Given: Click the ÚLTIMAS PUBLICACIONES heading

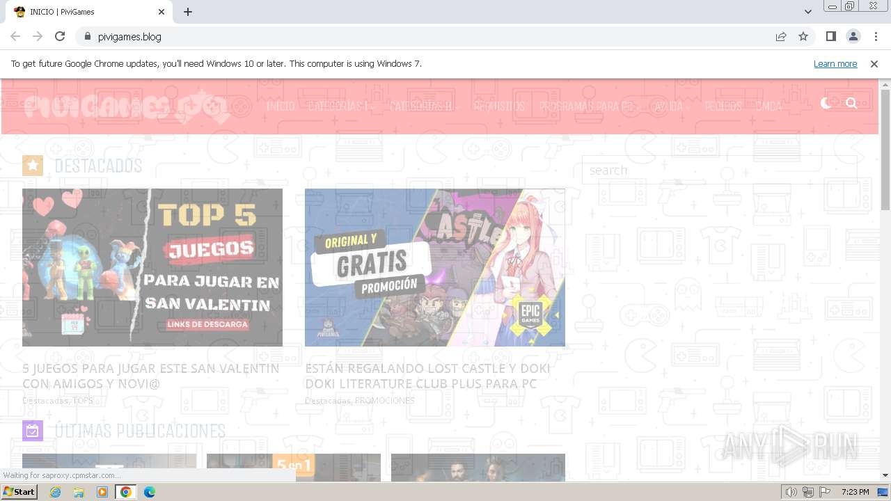Looking at the screenshot, I should (x=140, y=431).
